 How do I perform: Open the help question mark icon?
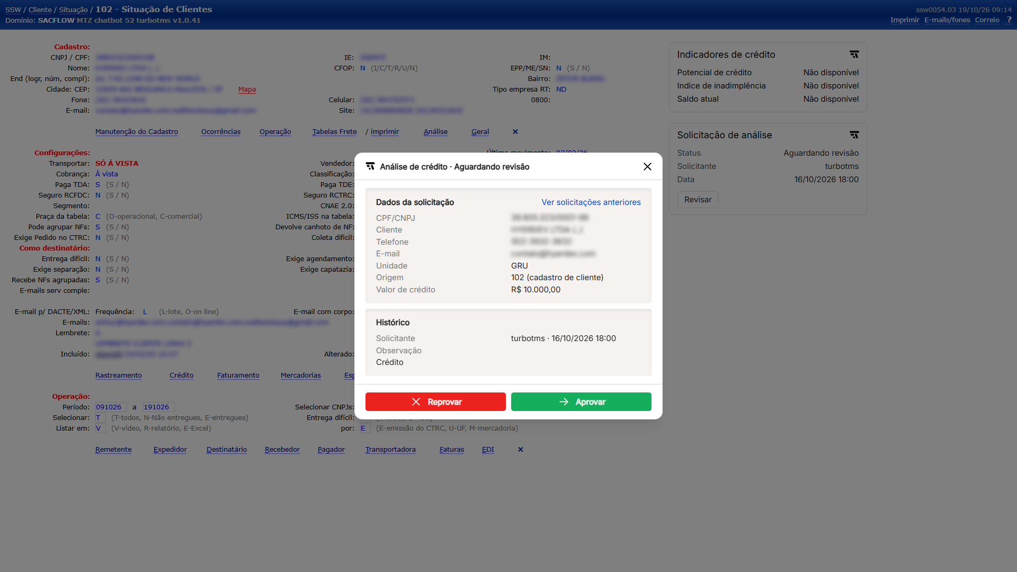click(x=1009, y=20)
